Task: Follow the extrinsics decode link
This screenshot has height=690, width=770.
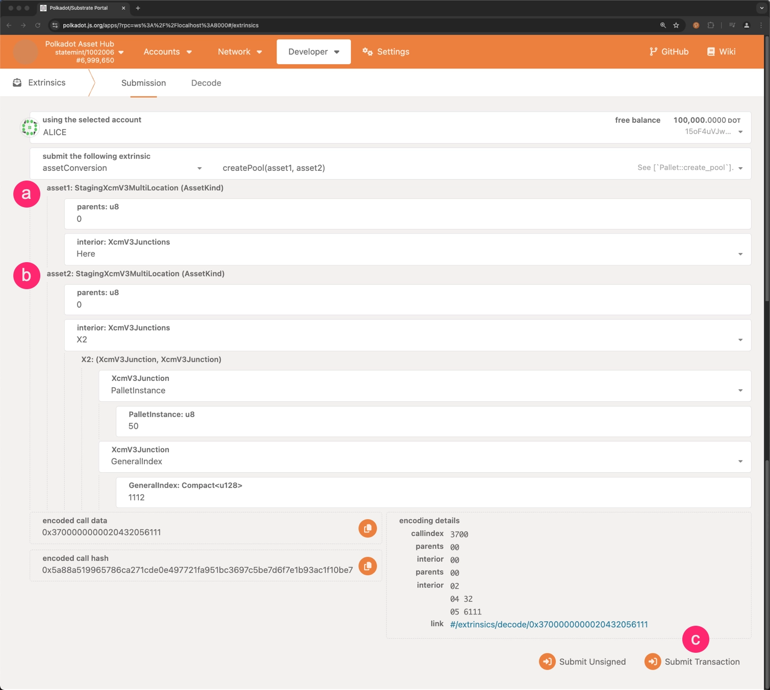Action: 549,624
